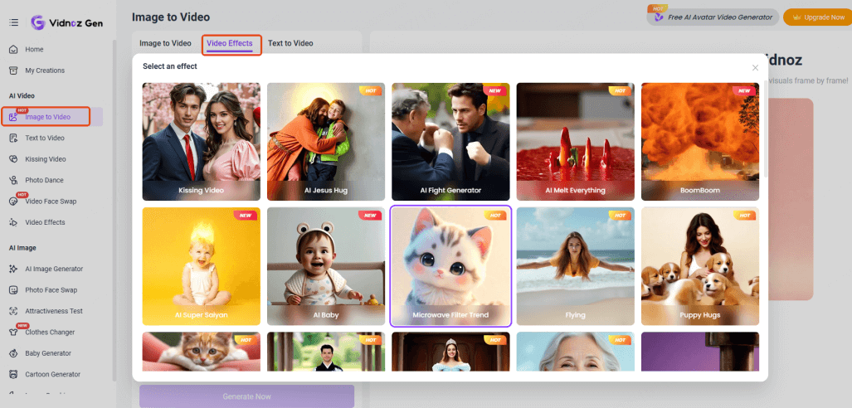The height and width of the screenshot is (408, 852).
Task: Click the Video Face Swap icon
Action: [13, 202]
